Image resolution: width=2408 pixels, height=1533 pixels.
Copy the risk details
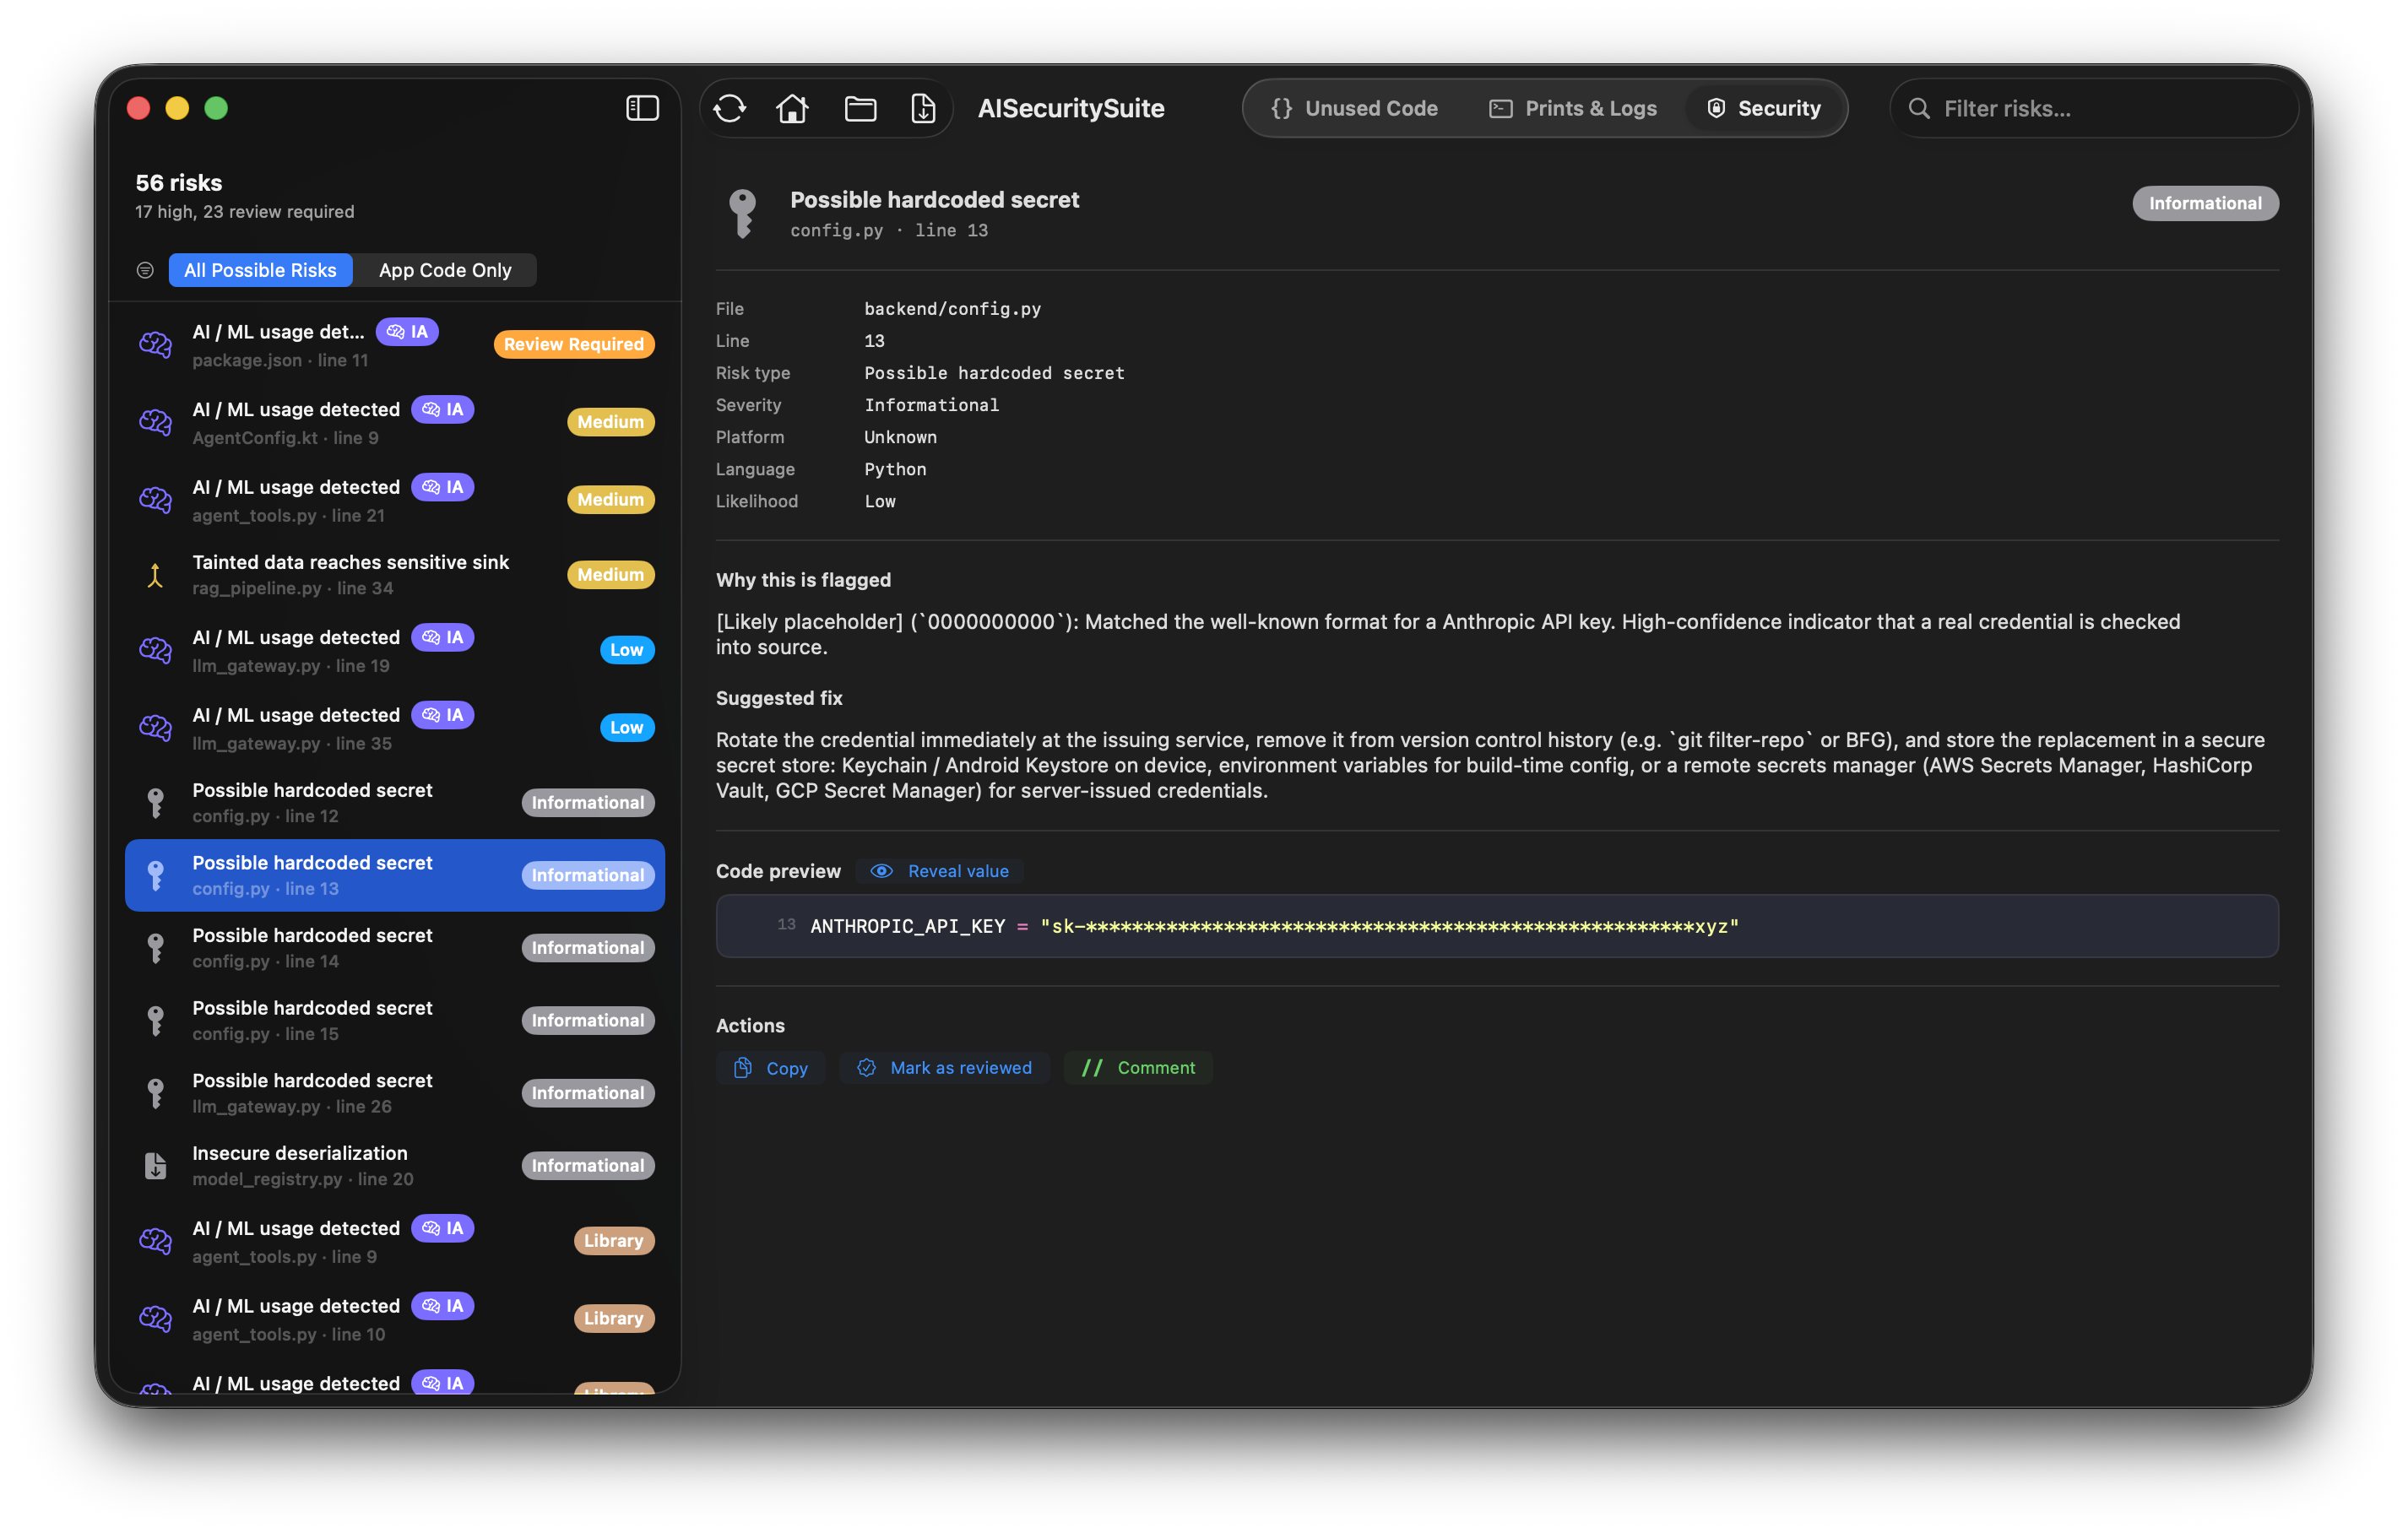coord(770,1068)
